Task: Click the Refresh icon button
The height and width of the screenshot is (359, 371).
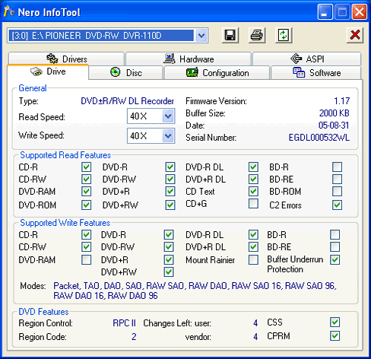Action: [x=284, y=35]
